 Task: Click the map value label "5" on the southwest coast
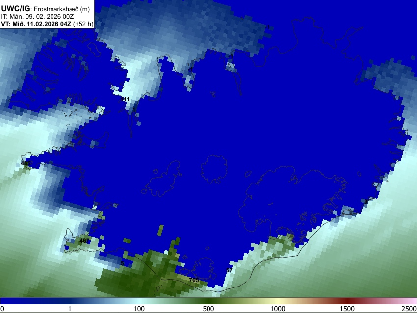pos(122,264)
